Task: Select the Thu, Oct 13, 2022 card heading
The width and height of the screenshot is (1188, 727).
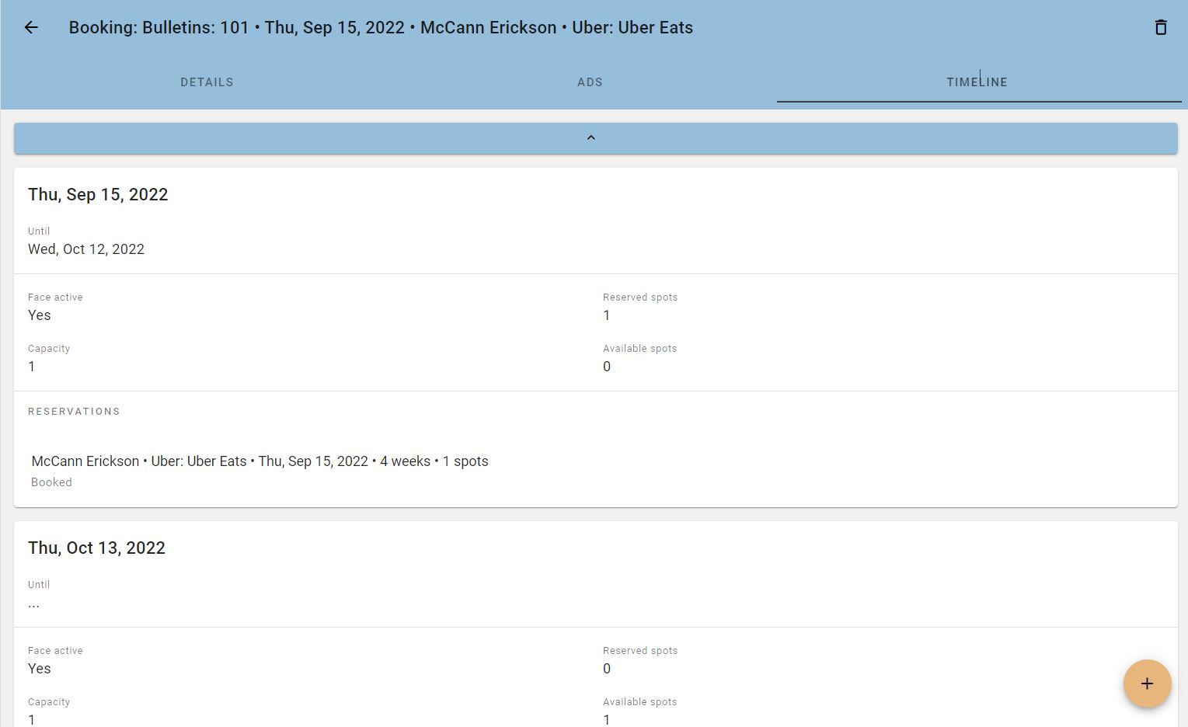Action: point(96,548)
